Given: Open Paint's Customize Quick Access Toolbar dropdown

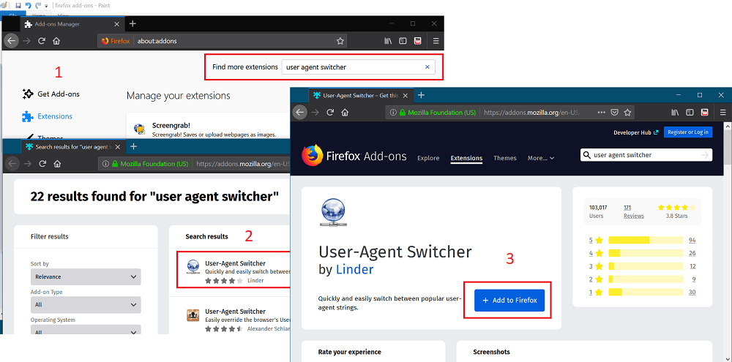Looking at the screenshot, I should pyautogui.click(x=46, y=6).
